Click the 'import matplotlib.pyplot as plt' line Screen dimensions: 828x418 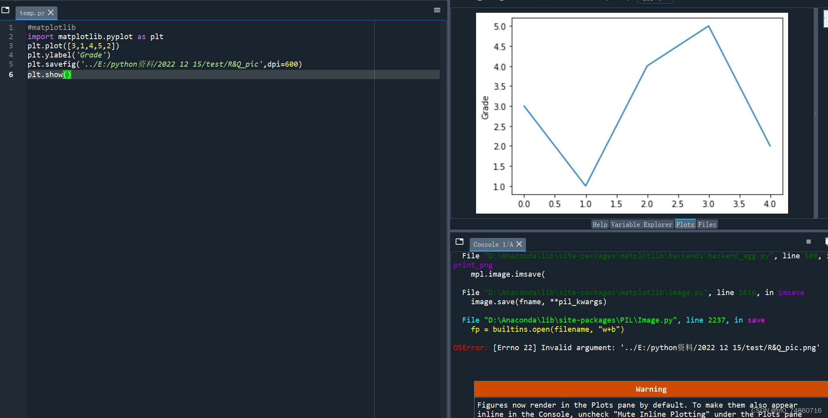click(x=95, y=36)
